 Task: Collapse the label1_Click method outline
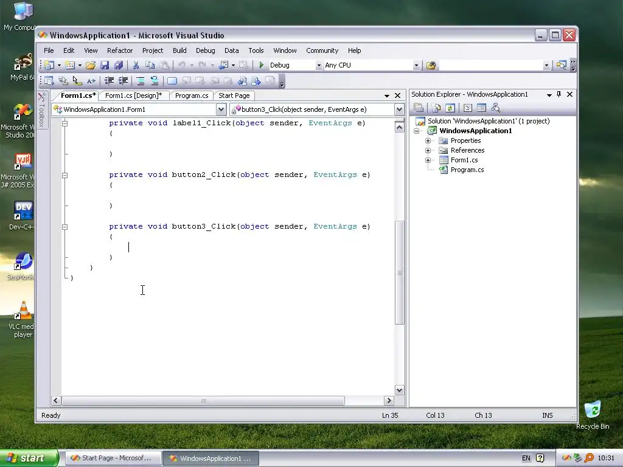pos(64,123)
